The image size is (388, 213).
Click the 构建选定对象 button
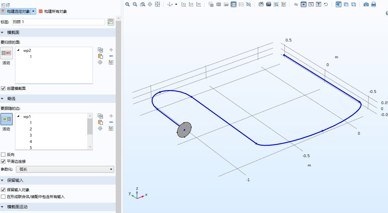coord(16,12)
